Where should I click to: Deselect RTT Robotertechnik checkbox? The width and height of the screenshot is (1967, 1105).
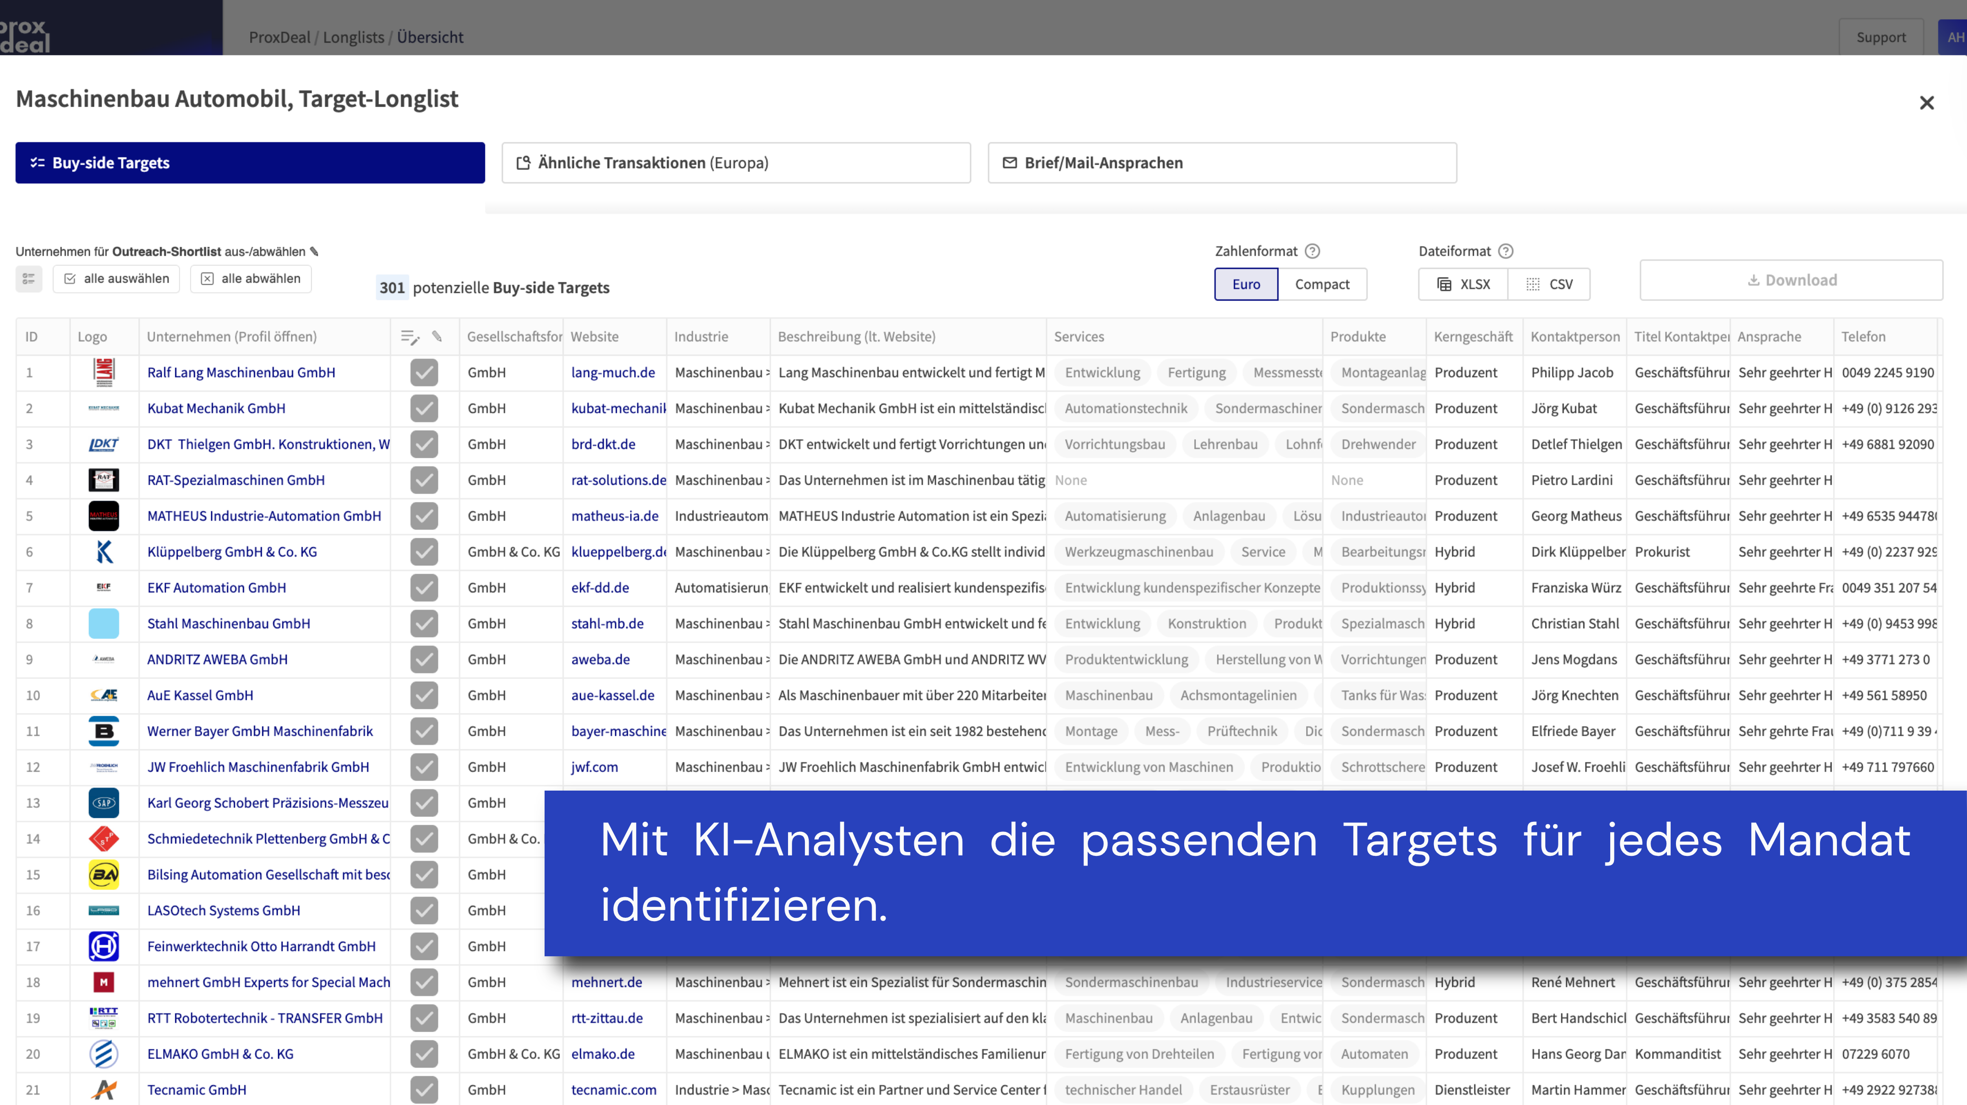[425, 1018]
